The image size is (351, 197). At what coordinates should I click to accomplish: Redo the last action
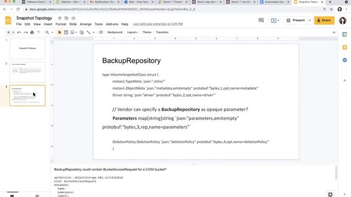point(26,32)
